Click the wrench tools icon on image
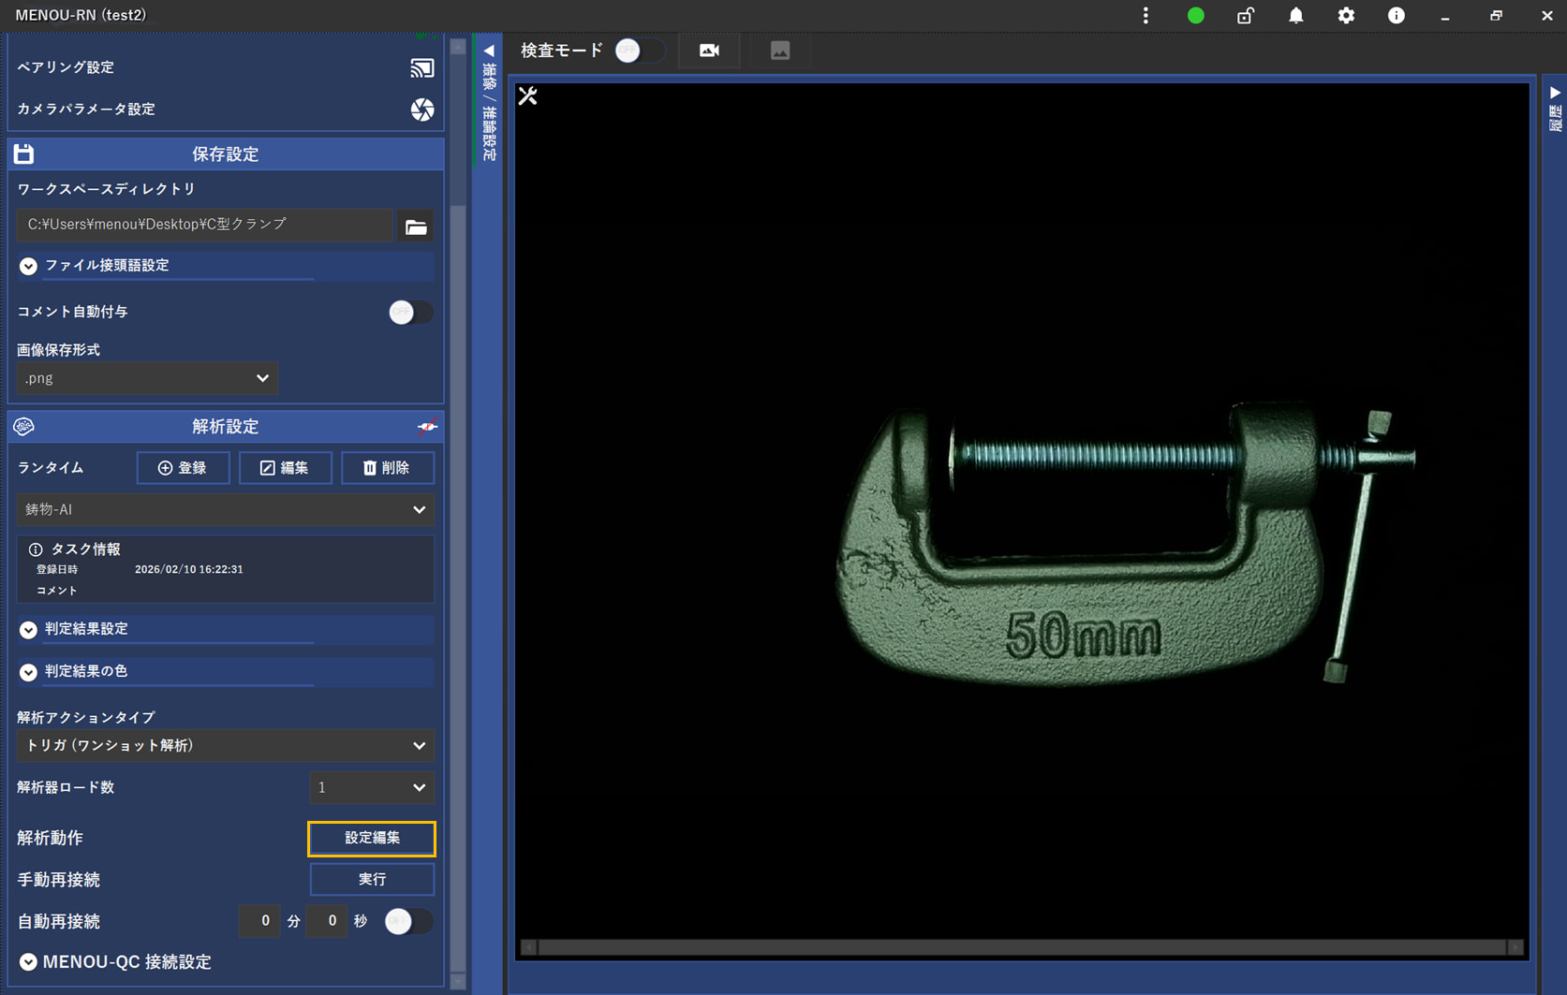This screenshot has height=995, width=1567. click(x=528, y=96)
